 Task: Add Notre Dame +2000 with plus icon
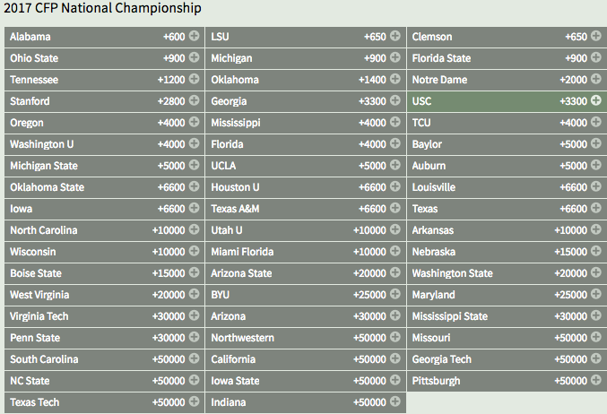(x=596, y=79)
